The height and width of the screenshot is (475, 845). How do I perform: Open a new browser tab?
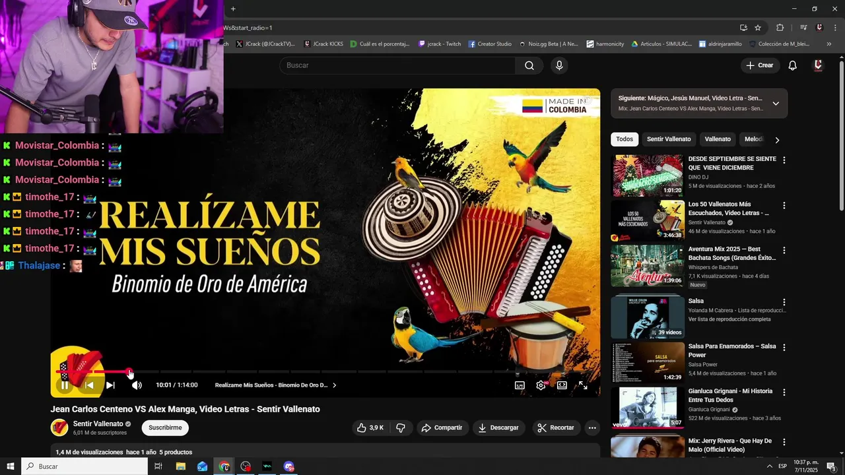pos(233,9)
